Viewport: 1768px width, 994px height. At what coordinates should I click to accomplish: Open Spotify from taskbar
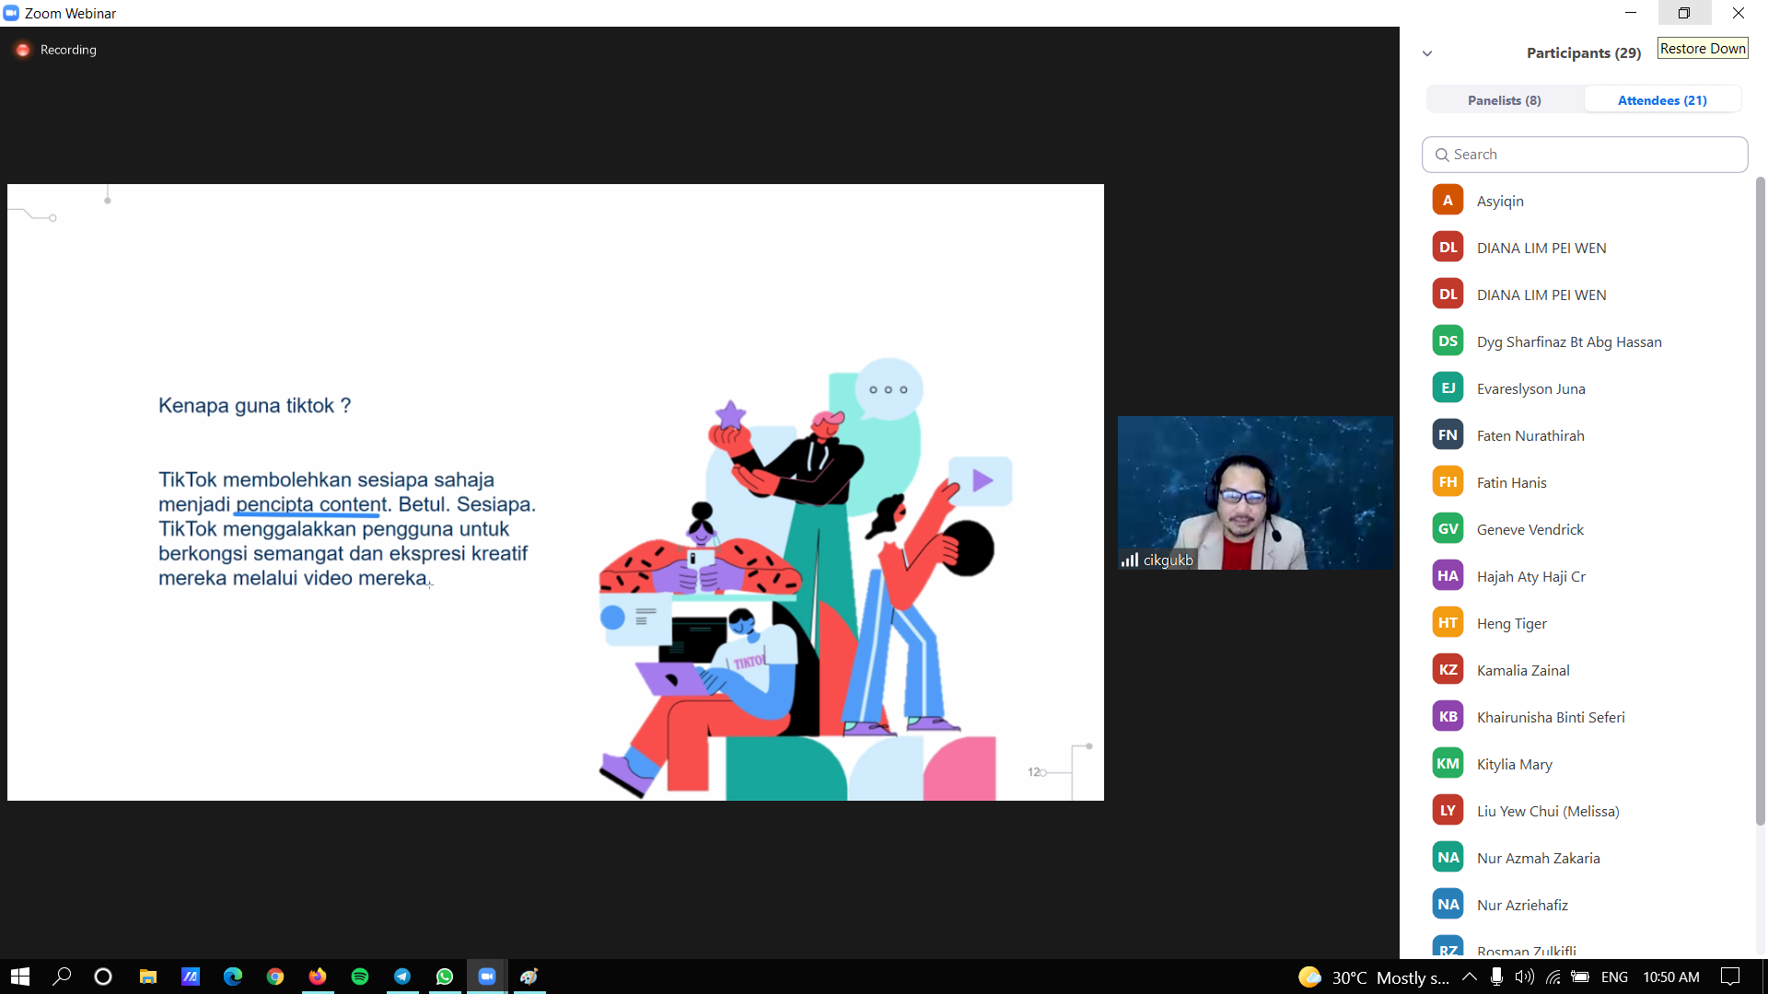(360, 977)
